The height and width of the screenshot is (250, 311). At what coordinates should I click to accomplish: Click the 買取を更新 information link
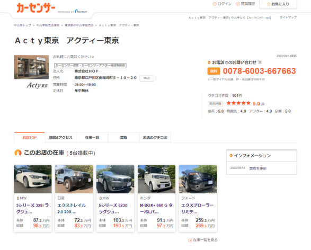(x=257, y=168)
